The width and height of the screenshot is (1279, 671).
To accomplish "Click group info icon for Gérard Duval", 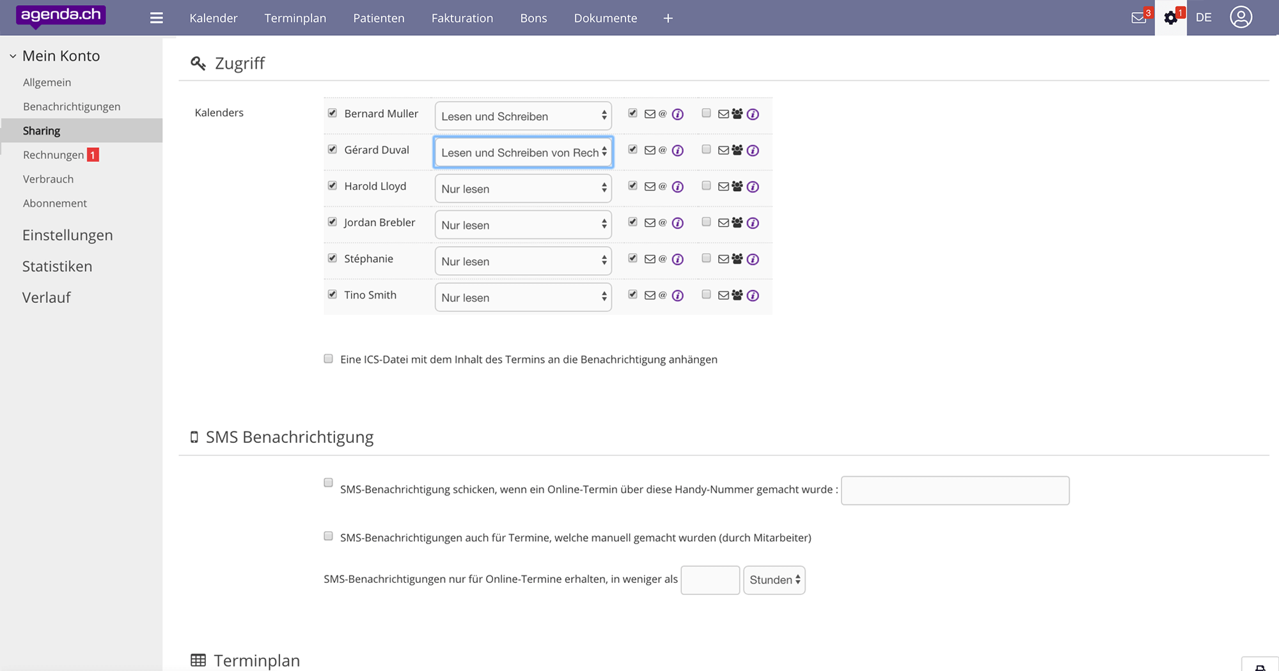I will [753, 151].
